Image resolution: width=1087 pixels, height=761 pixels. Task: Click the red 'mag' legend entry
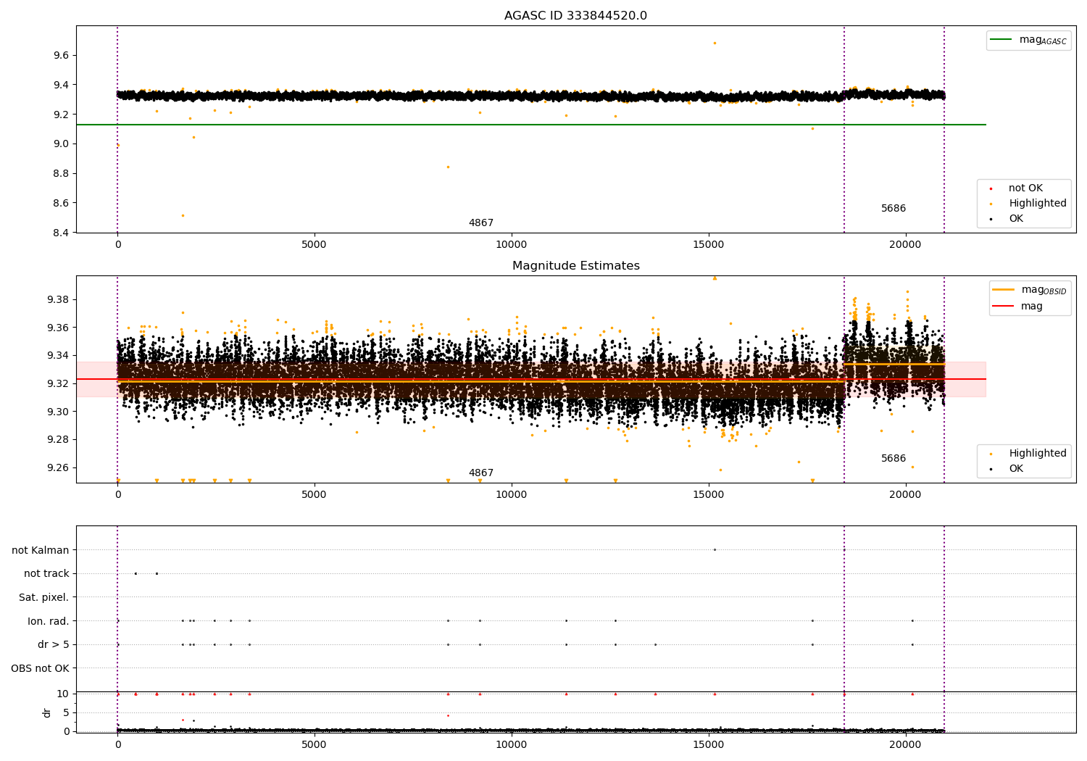pos(1017,306)
